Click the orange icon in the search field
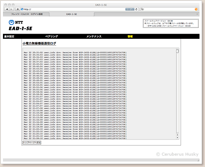The height and width of the screenshot is (167, 205). coord(196,9)
